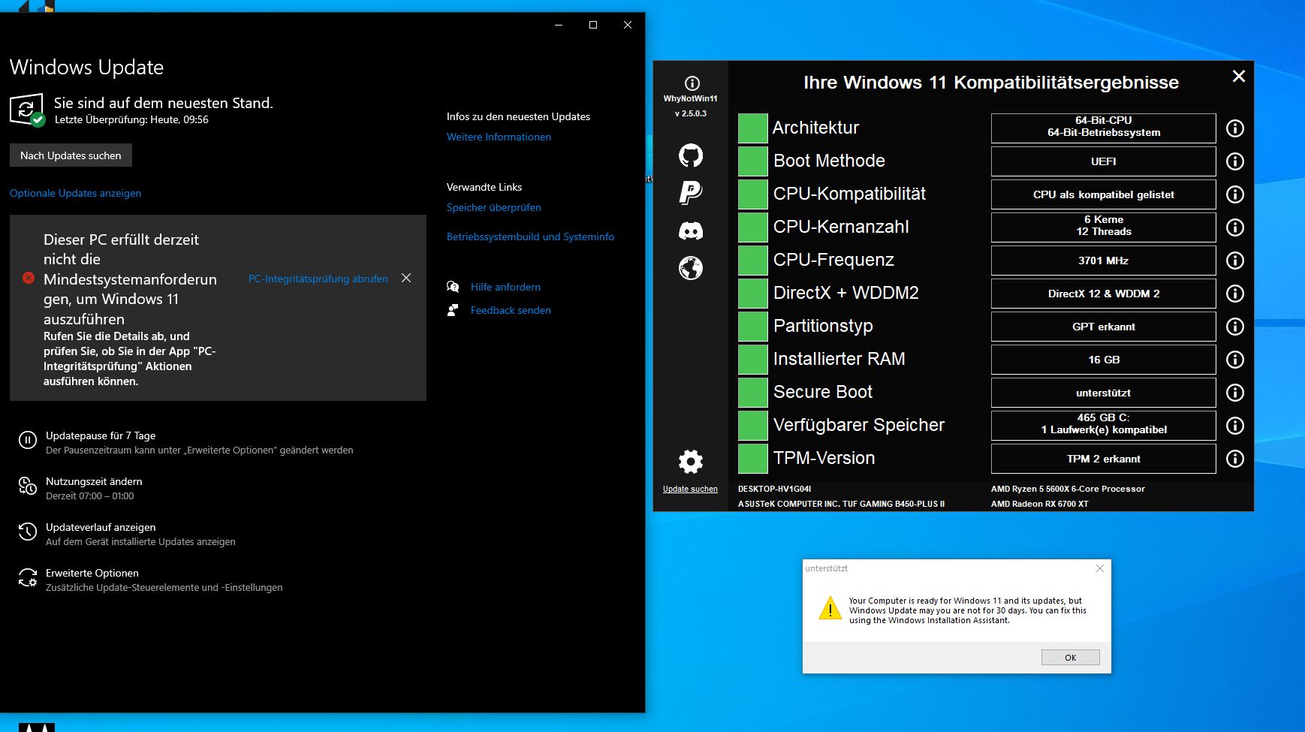Screen dimensions: 1305x732
Task: Open the PayPal donate icon
Action: coord(691,192)
